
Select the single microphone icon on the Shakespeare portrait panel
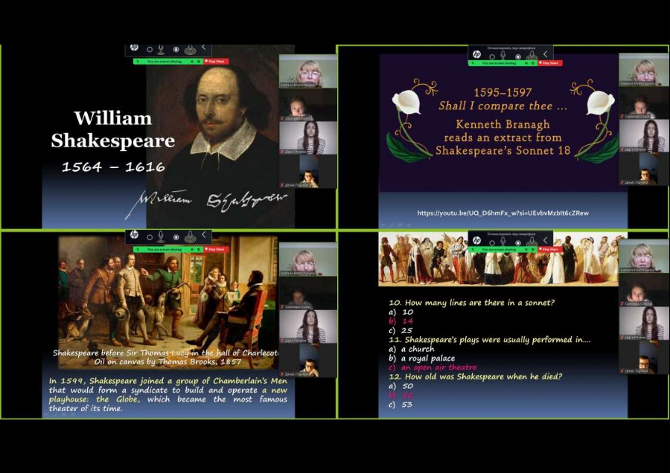click(161, 50)
